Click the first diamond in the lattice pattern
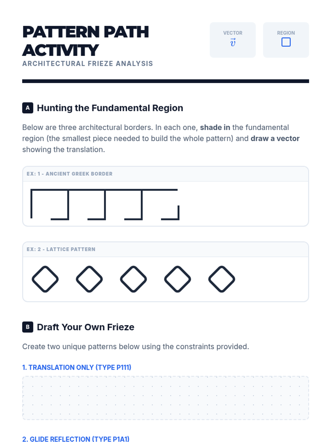Viewport: 331px width, 442px height. [x=45, y=279]
